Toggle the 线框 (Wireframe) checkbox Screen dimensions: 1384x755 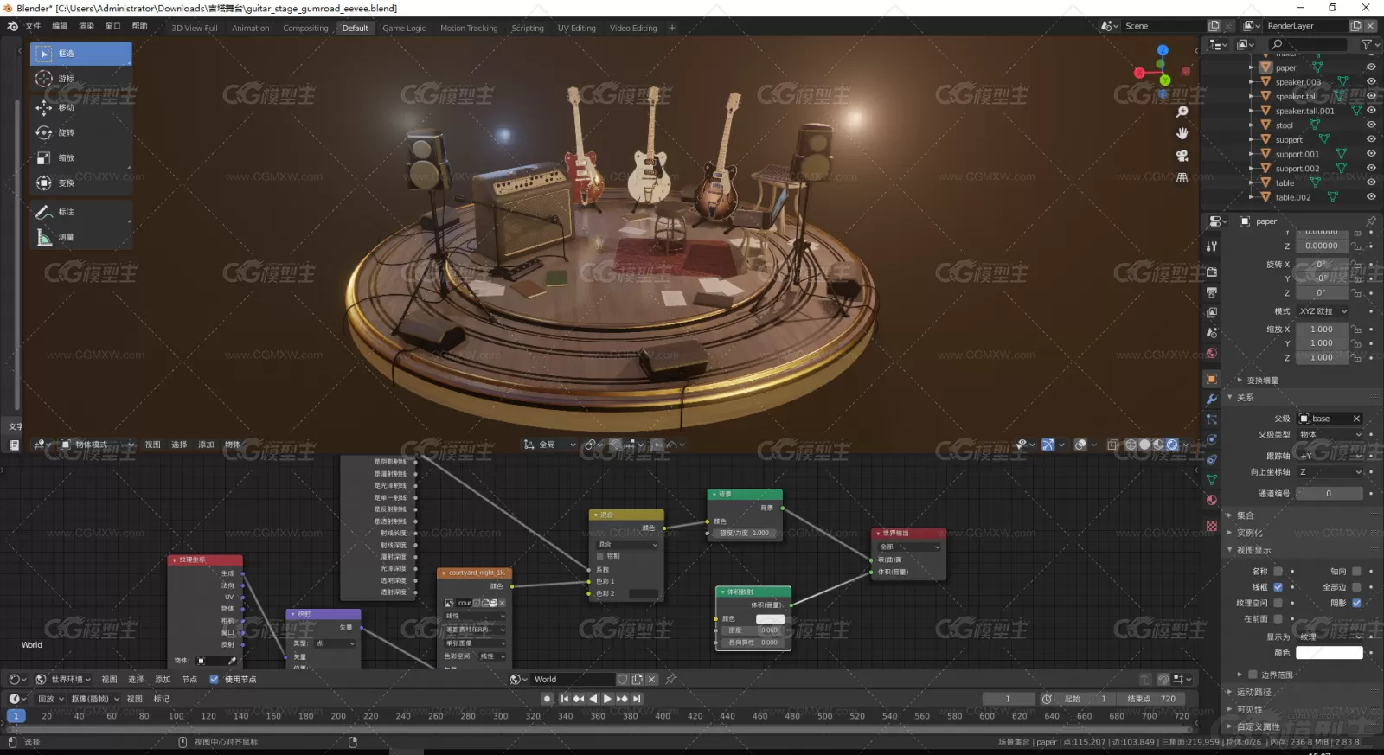pos(1278,587)
